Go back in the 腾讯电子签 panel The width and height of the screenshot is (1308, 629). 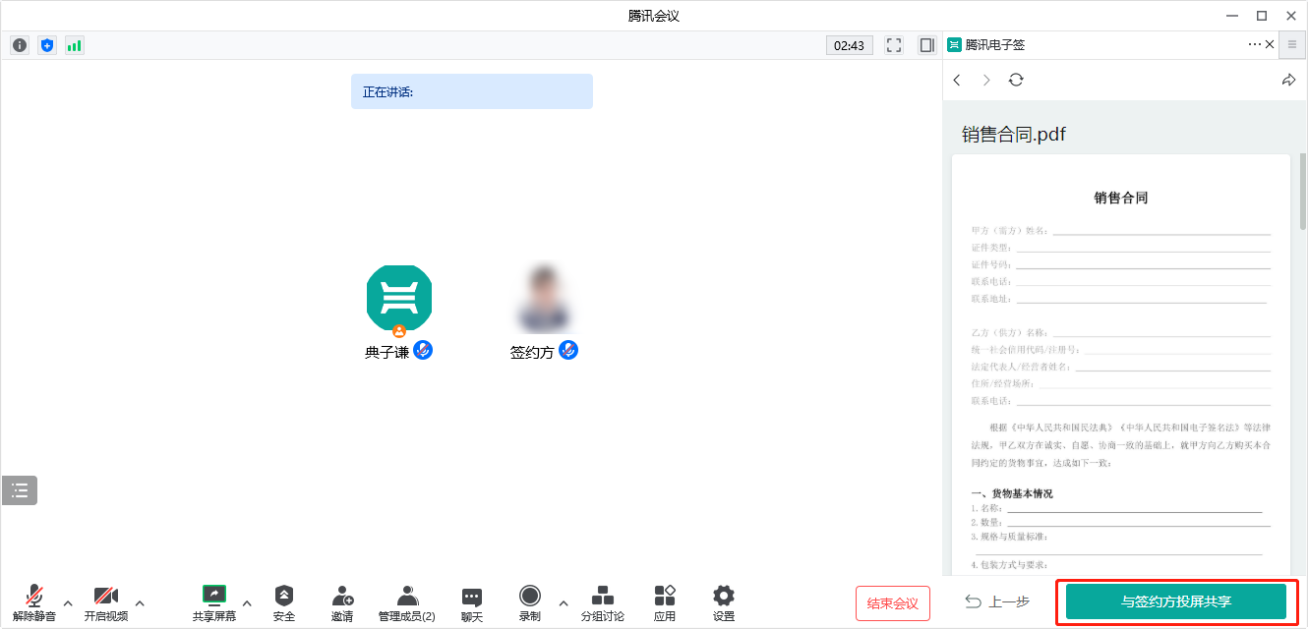click(x=957, y=80)
